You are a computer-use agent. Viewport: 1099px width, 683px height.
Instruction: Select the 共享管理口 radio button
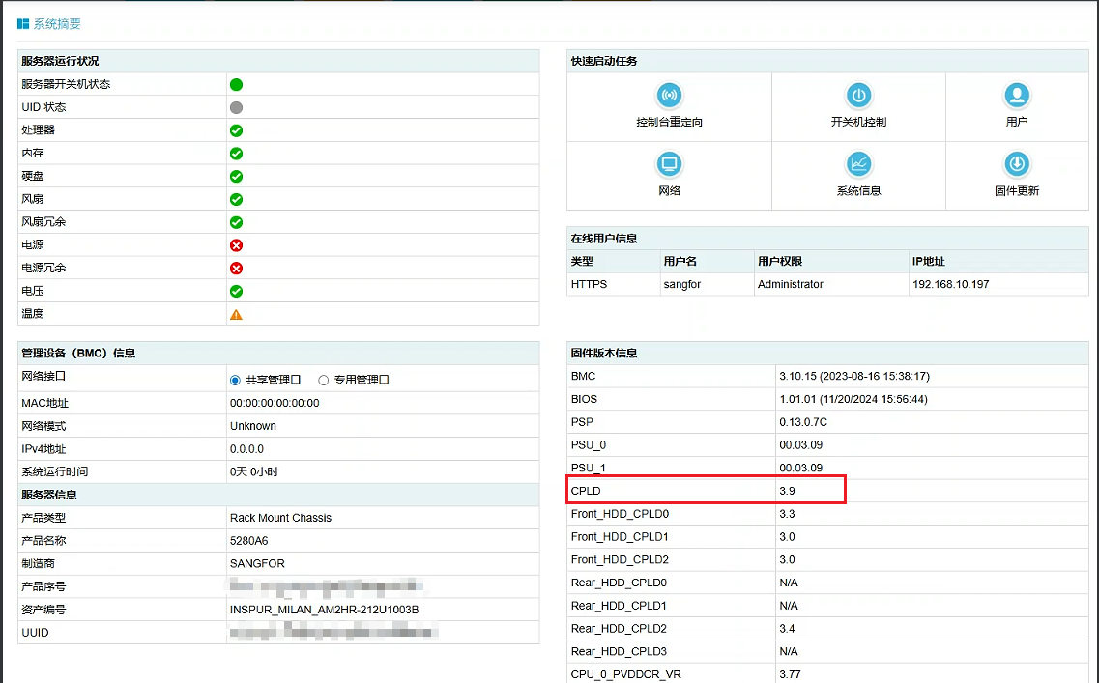pos(235,381)
